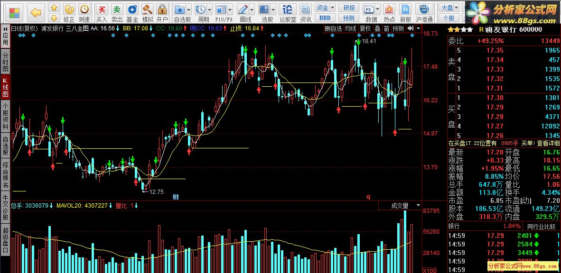This screenshot has width=561, height=273.
Task: Open the 新股 IPO icon
Action: [405, 9]
